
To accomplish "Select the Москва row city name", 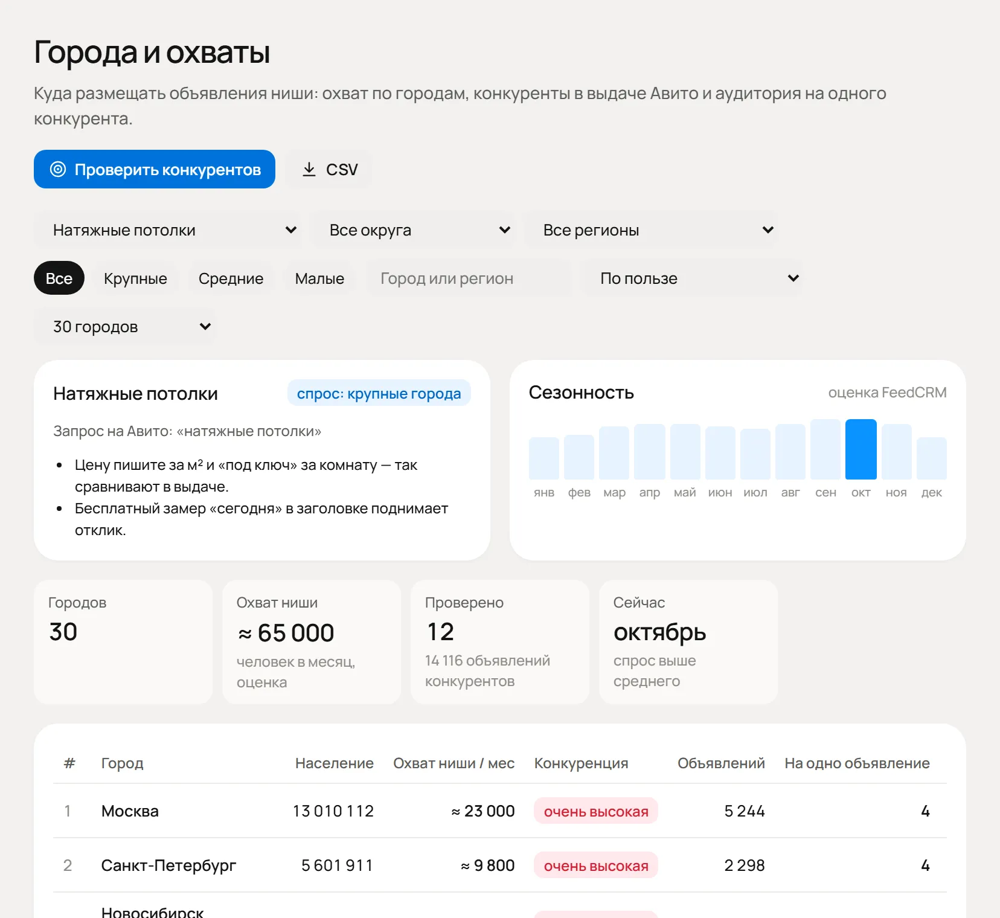I will pos(130,811).
